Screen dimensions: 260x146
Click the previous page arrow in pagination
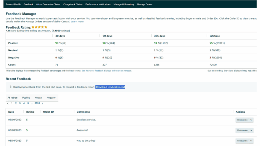8,103
